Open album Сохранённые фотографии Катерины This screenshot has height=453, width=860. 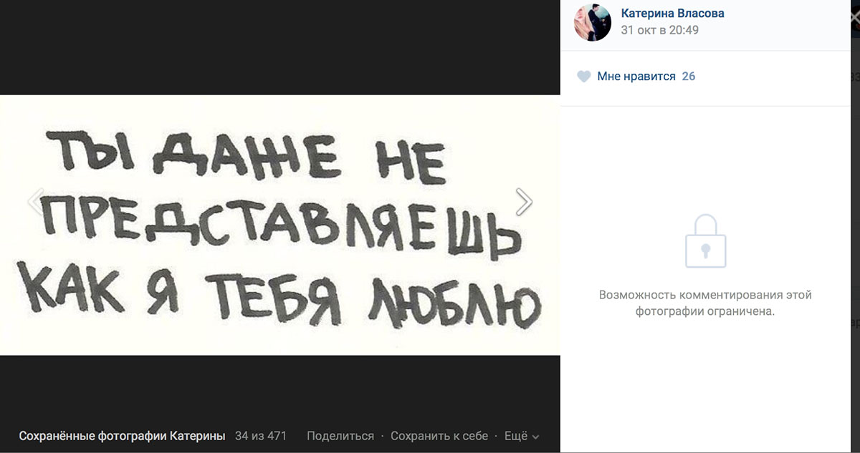[122, 436]
